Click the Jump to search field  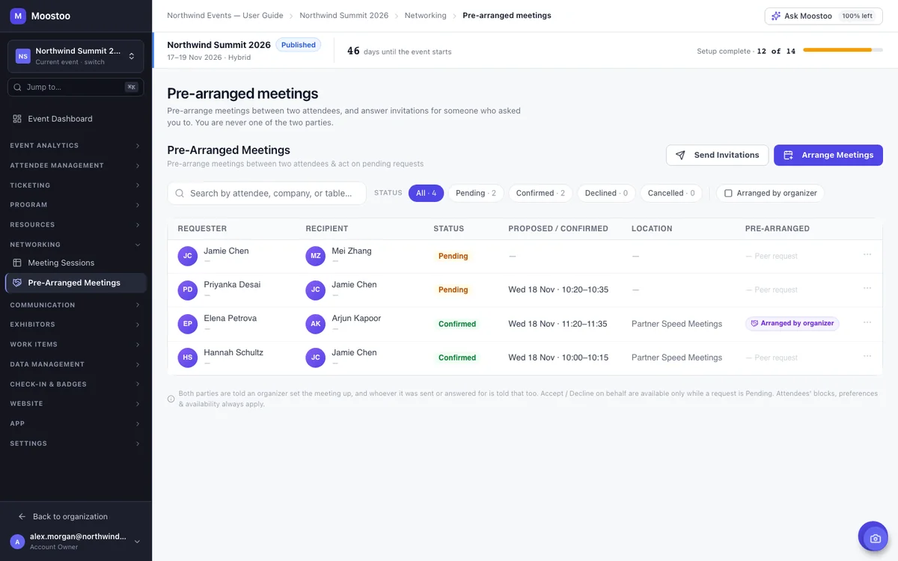coord(76,88)
